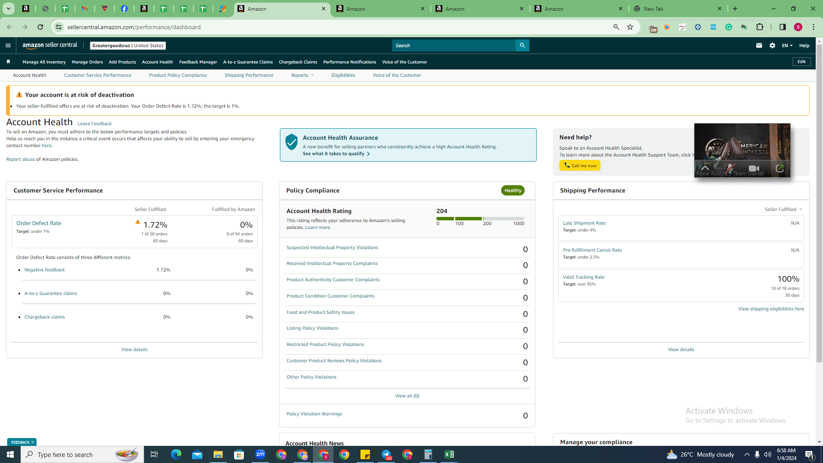
Task: Switch to Shipping Performance tab
Action: tap(249, 75)
